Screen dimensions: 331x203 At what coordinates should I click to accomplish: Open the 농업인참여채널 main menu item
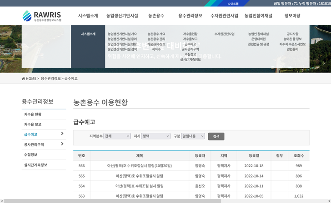coord(258,15)
